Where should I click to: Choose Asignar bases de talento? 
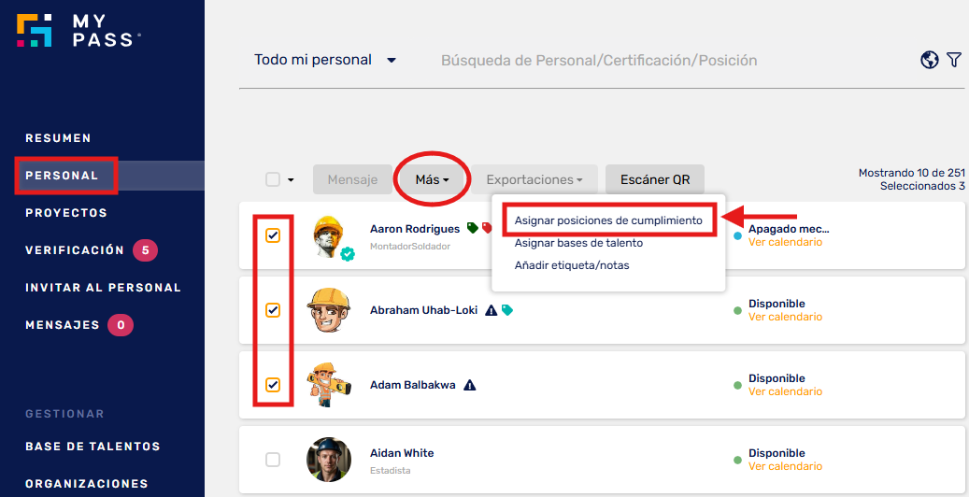click(x=578, y=243)
